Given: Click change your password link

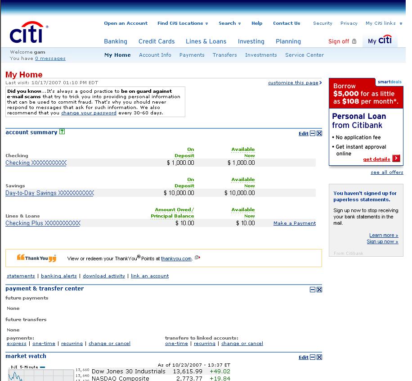Looking at the screenshot, I should (89, 113).
